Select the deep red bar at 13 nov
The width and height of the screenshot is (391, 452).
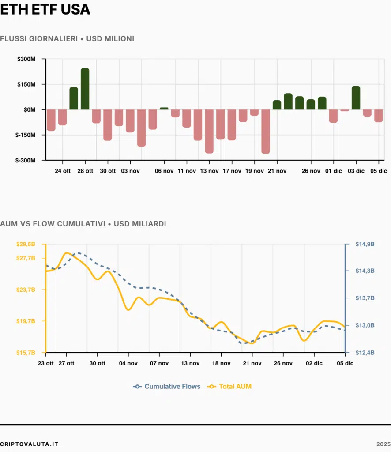(209, 131)
